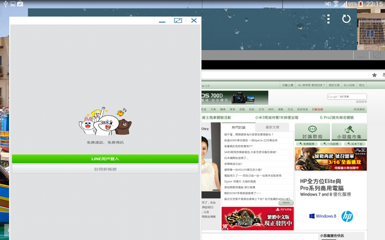Click the EOS 700D camera banner

pyautogui.click(x=235, y=98)
